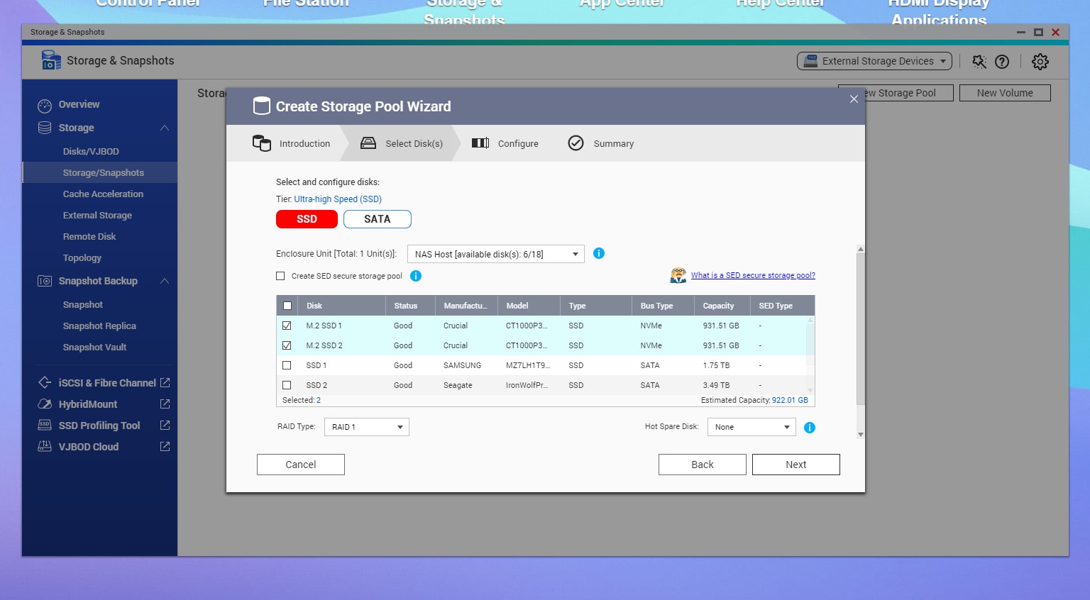Check the SSD 2 Seagate disk
The width and height of the screenshot is (1090, 600).
coord(287,385)
